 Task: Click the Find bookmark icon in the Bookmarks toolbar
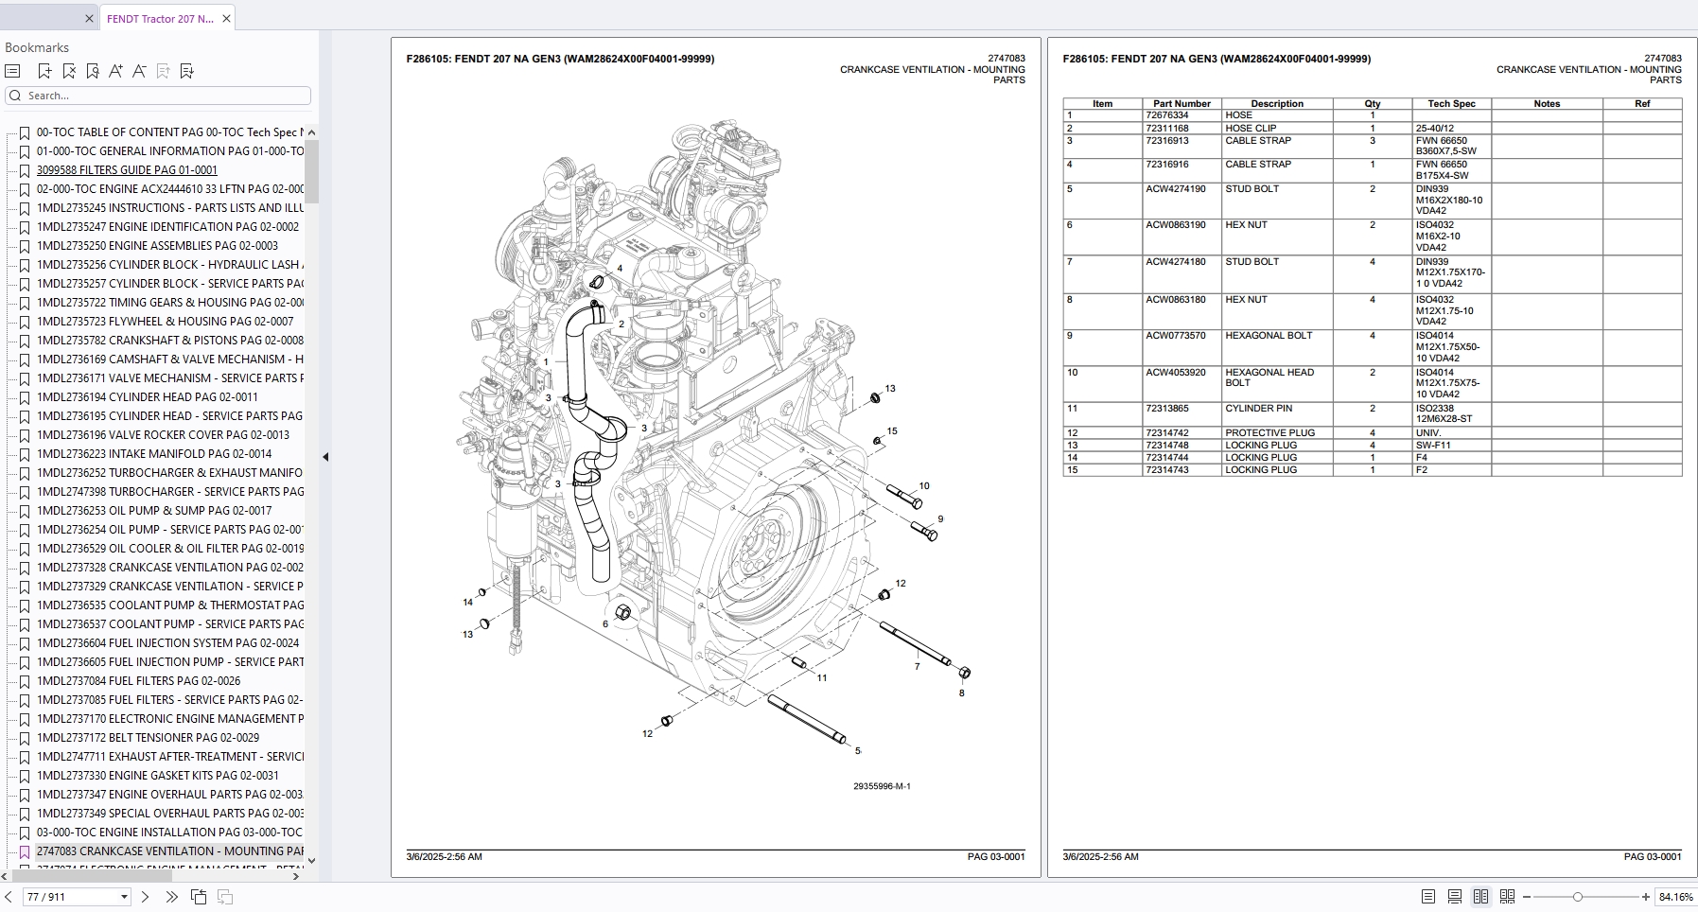92,71
